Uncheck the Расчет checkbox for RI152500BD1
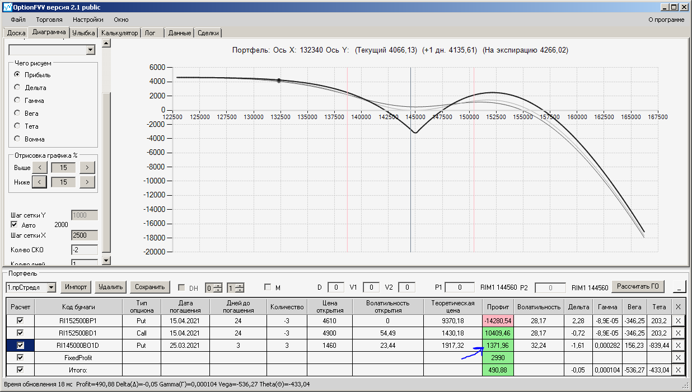This screenshot has width=692, height=392. [20, 333]
